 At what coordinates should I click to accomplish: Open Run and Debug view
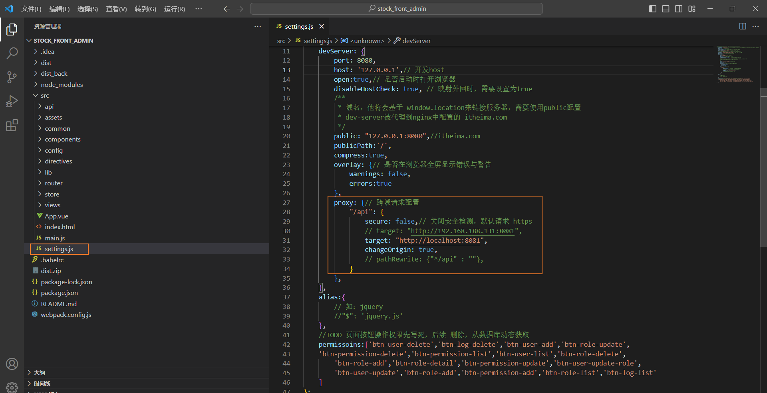pos(12,101)
